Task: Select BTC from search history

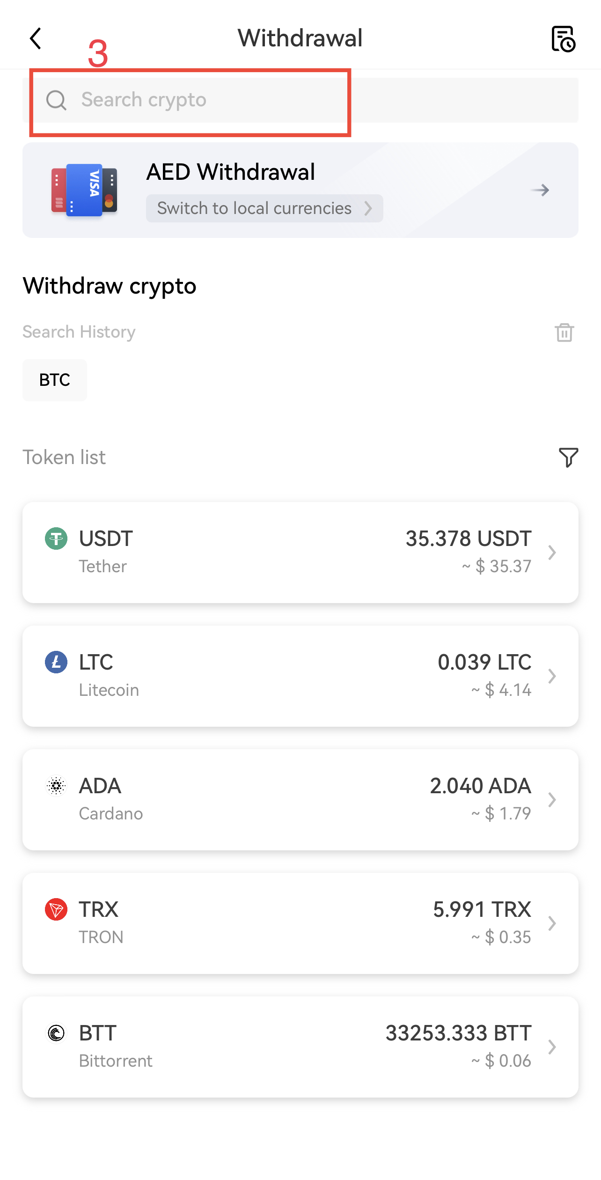Action: tap(55, 380)
